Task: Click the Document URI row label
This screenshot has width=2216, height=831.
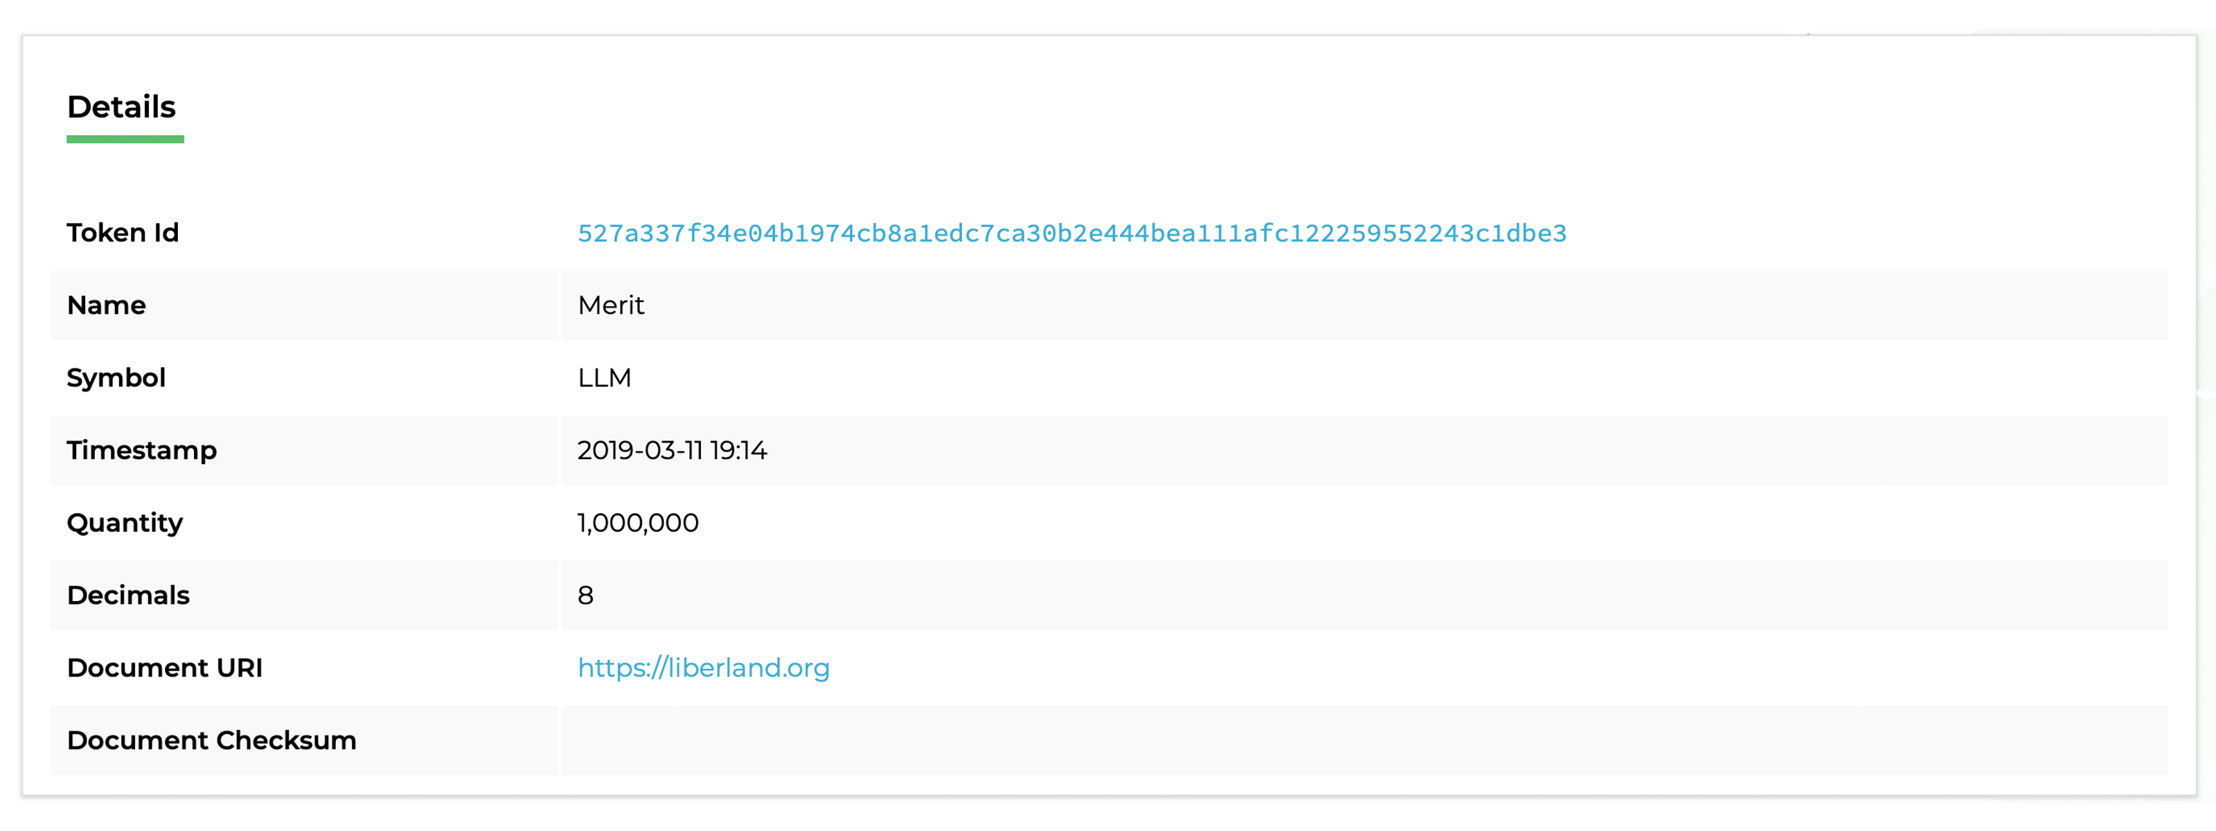Action: click(166, 667)
